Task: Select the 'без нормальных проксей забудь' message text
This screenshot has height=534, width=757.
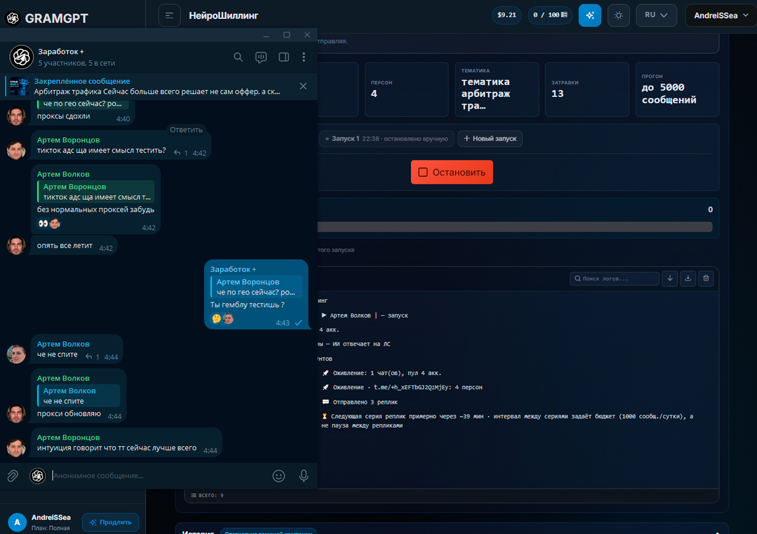Action: pos(96,209)
